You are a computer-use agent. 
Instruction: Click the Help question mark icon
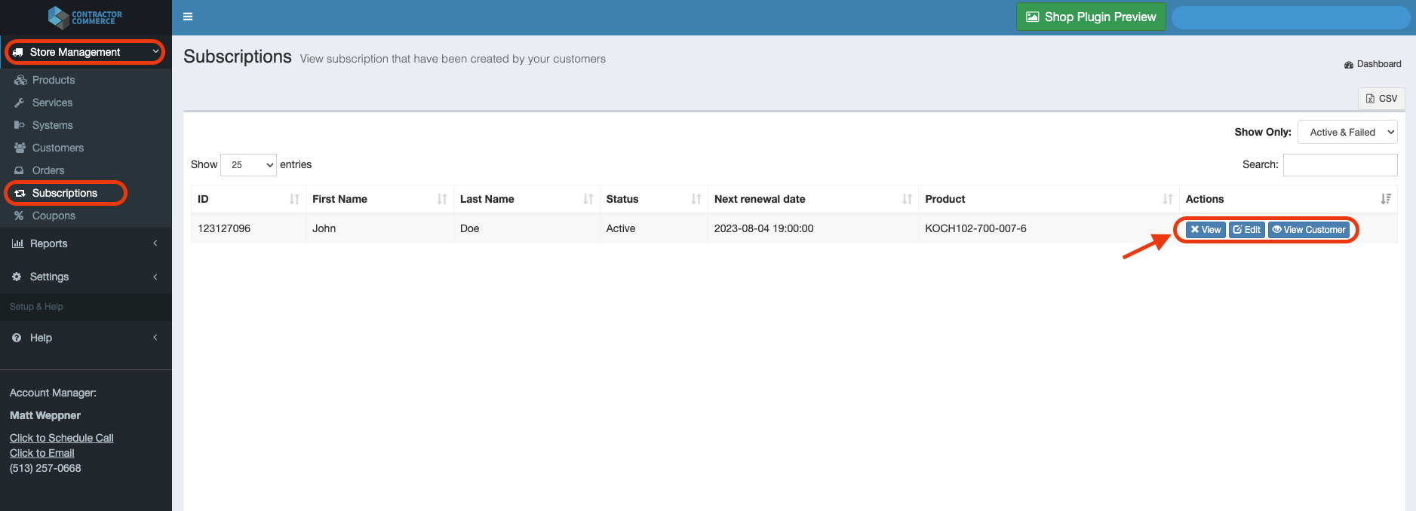point(17,338)
